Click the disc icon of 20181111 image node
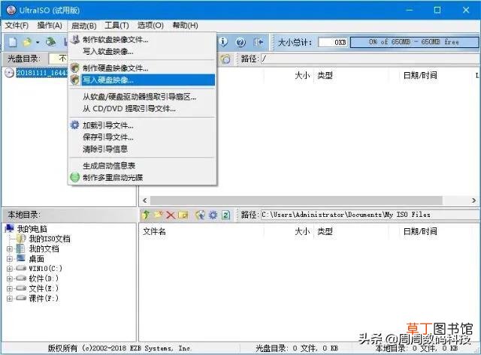Viewport: 481px width, 355px height. pos(10,73)
